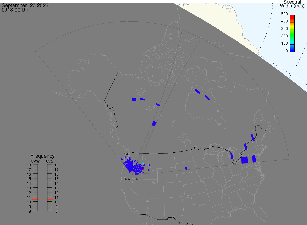
Task: Click the 8 label right of cve bar
Action: 56,212
